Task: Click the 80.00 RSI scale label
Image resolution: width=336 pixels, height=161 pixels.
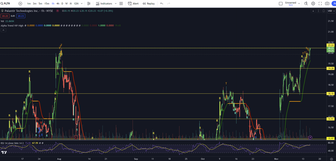Action: click(331, 143)
